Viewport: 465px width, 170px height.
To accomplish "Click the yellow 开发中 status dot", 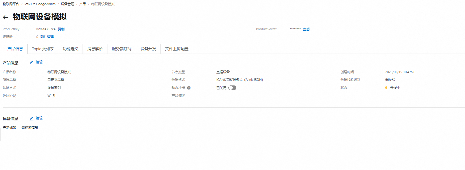I will click(386, 88).
